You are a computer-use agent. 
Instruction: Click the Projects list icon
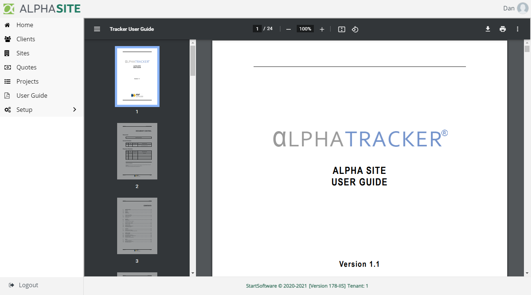pos(7,81)
